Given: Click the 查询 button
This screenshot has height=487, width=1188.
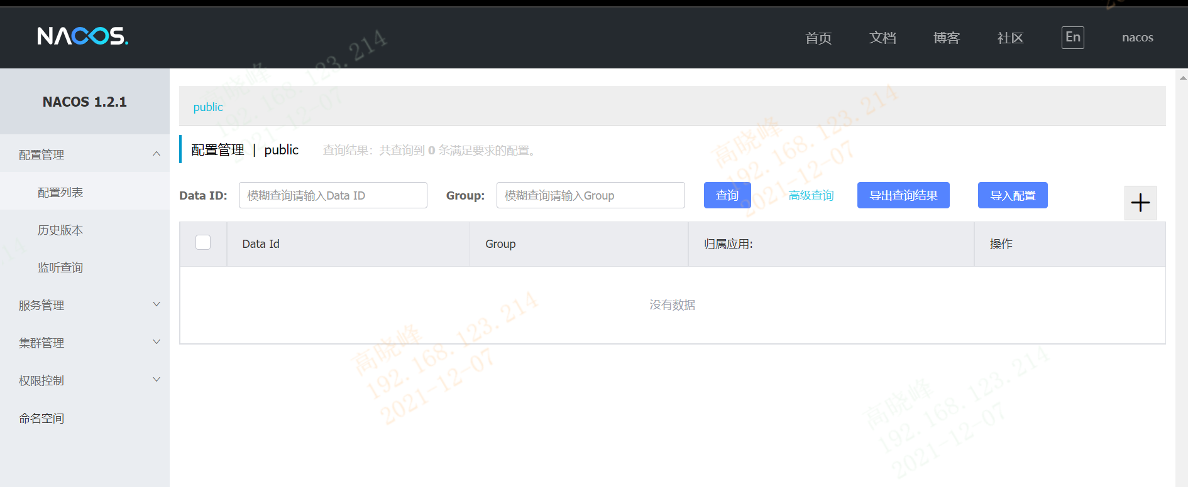Looking at the screenshot, I should (727, 195).
